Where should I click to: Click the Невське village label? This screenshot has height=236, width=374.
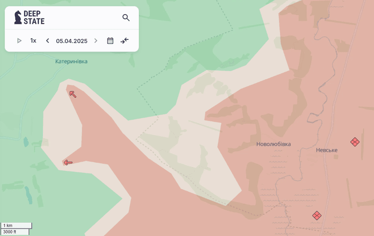(x=326, y=150)
